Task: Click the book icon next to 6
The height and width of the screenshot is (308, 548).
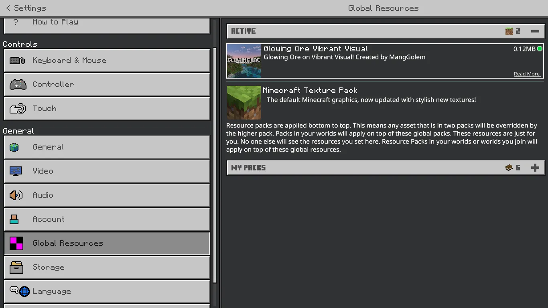Action: pyautogui.click(x=509, y=168)
